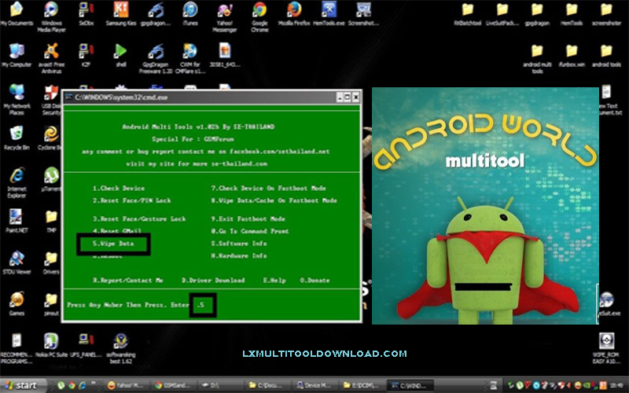Click 'O.Donate' text in cmd window
The height and width of the screenshot is (393, 629).
pyautogui.click(x=314, y=281)
